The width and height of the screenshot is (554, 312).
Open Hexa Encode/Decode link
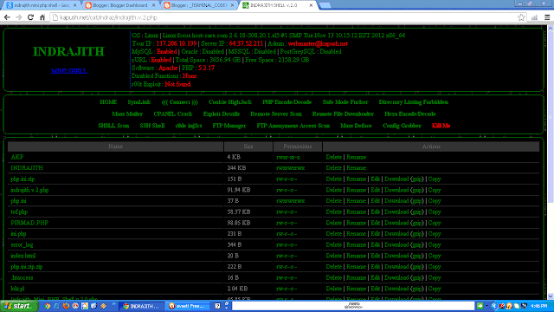click(409, 114)
